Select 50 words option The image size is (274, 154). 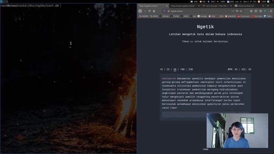click(x=175, y=69)
